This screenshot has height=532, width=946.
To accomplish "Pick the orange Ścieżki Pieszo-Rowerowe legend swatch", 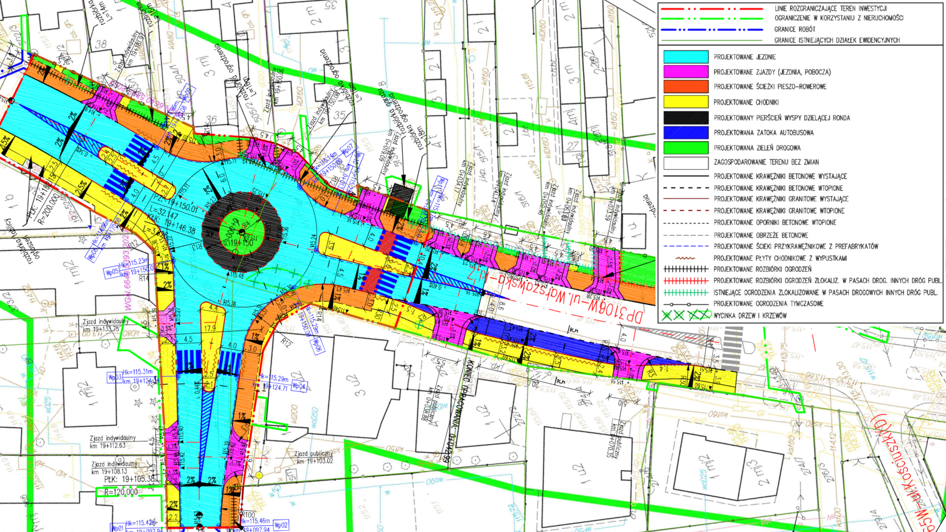I will pyautogui.click(x=685, y=87).
